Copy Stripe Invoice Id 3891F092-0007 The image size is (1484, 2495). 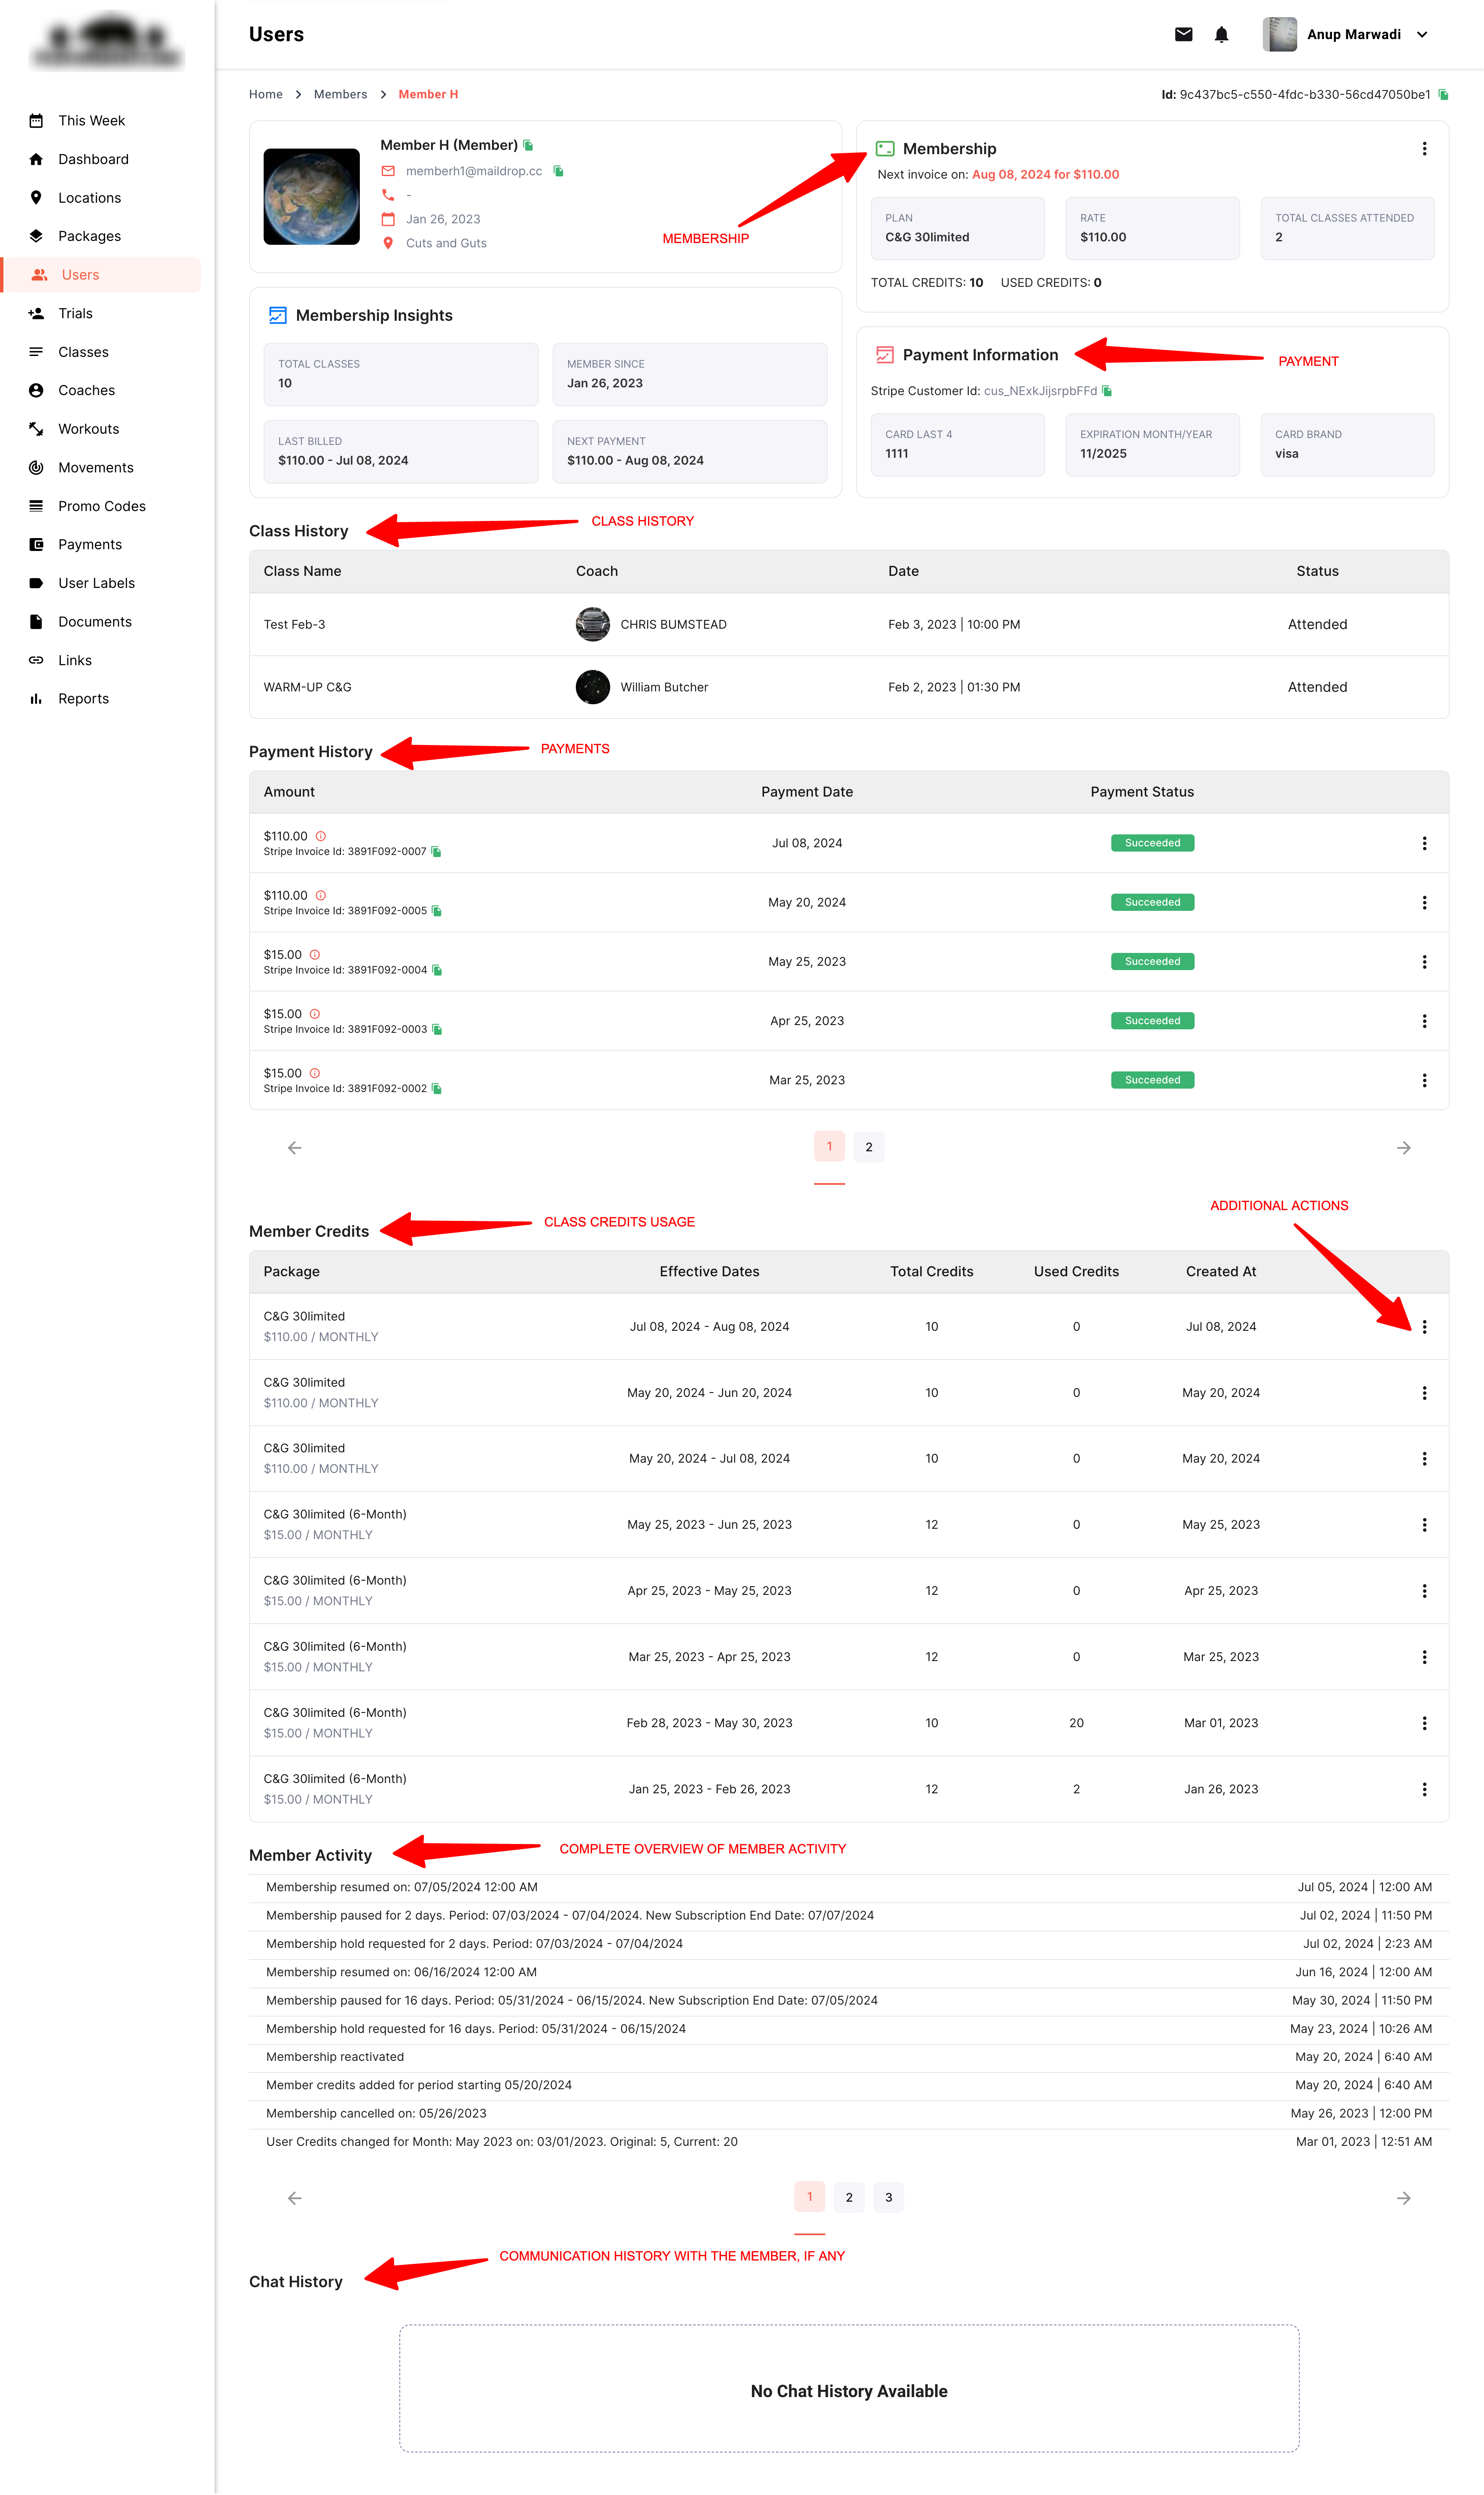point(436,852)
